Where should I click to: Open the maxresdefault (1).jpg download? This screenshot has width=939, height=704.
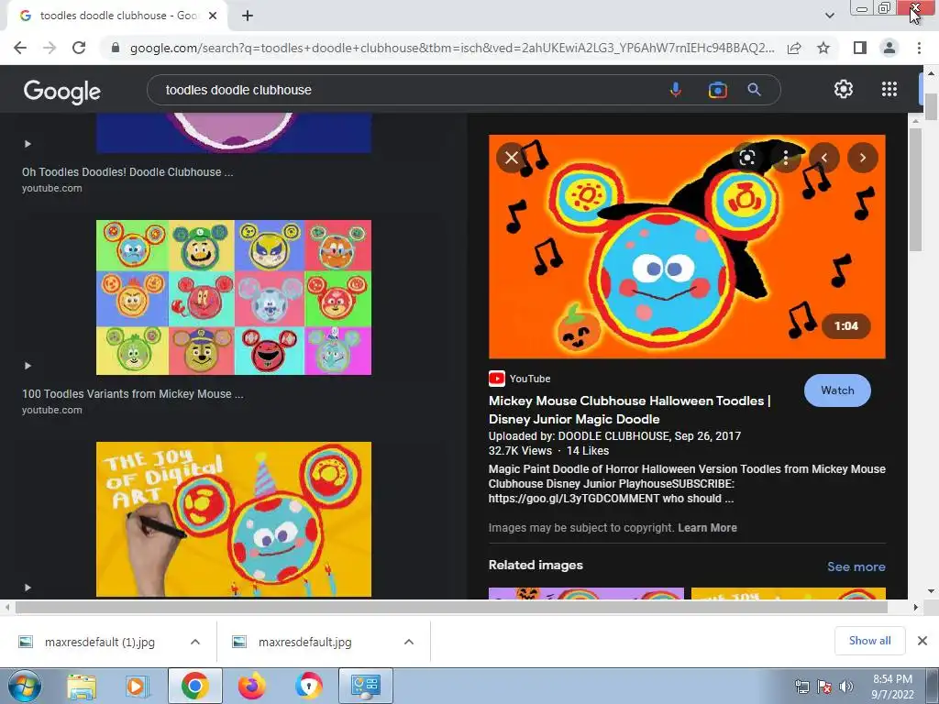click(x=99, y=642)
